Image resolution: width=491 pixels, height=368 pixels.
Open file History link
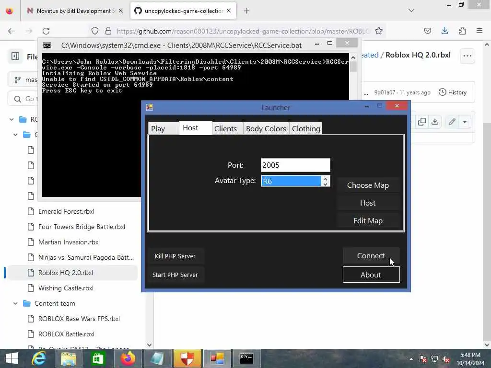[x=453, y=92]
